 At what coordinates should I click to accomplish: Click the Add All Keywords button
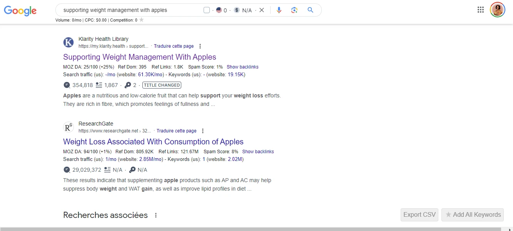pyautogui.click(x=473, y=215)
